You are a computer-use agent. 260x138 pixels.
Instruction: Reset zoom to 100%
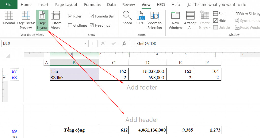point(140,18)
